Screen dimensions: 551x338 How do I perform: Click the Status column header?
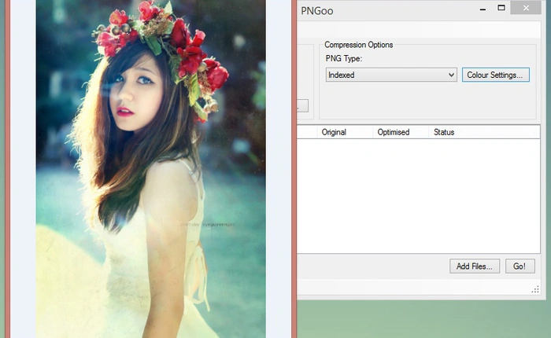(x=444, y=132)
